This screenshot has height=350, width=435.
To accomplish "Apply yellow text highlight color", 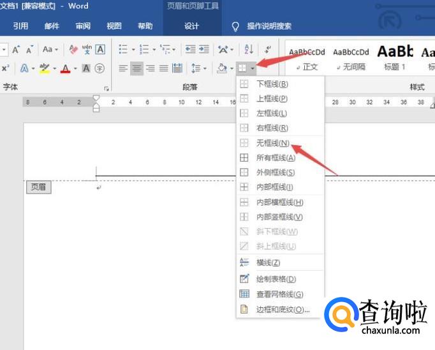I will point(45,68).
